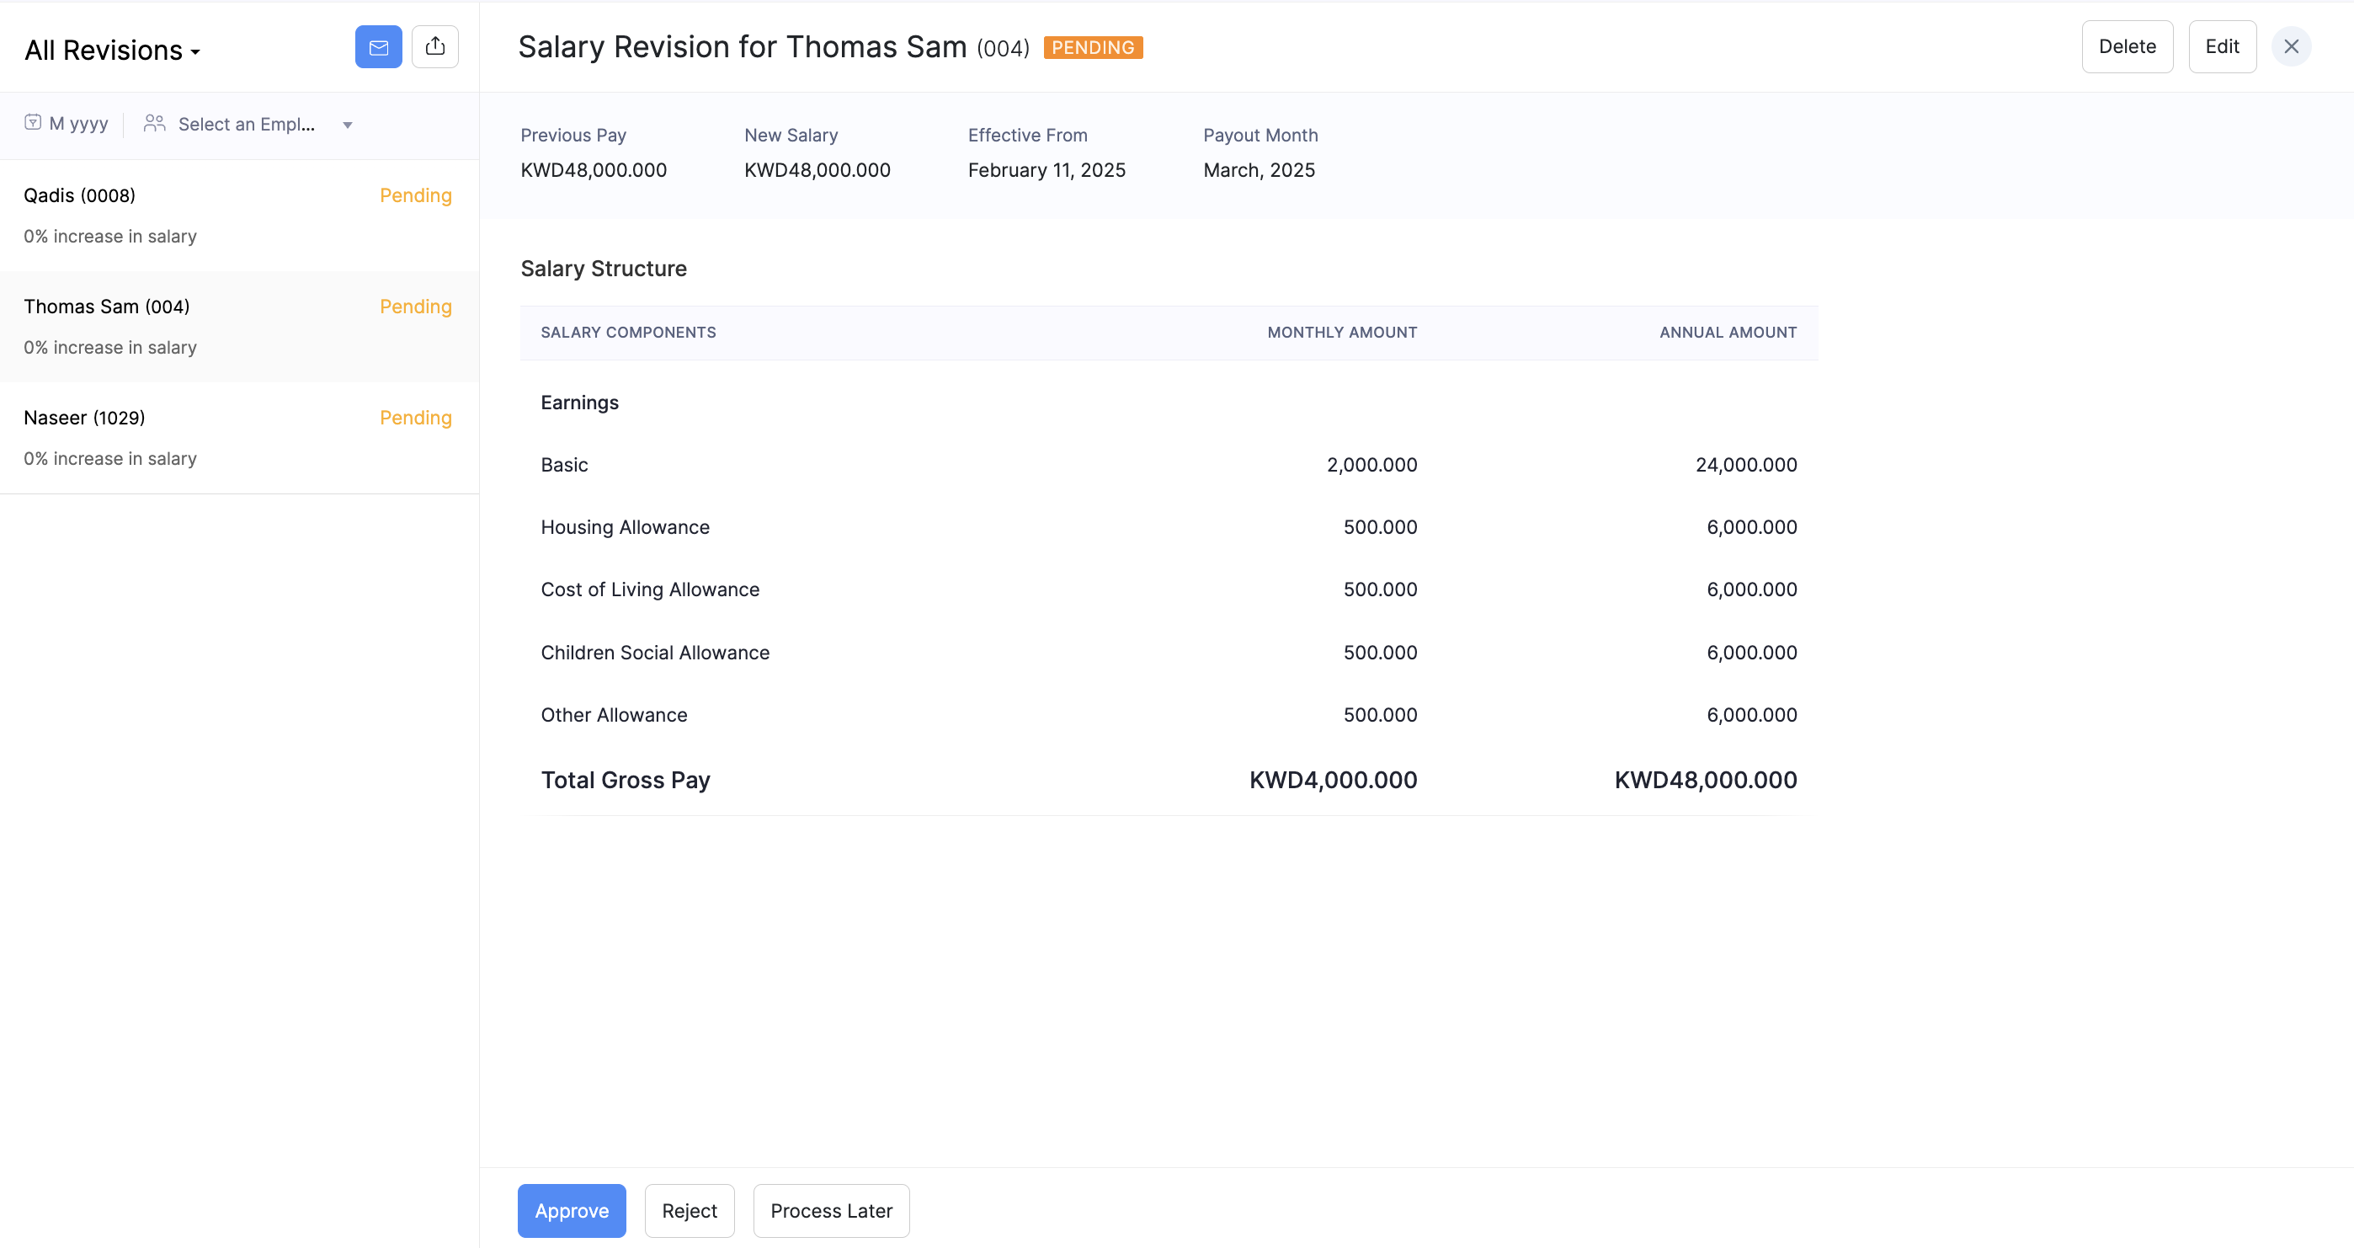Select the Thomas Sam (004) revision entry
This screenshot has width=2354, height=1248.
[x=107, y=307]
